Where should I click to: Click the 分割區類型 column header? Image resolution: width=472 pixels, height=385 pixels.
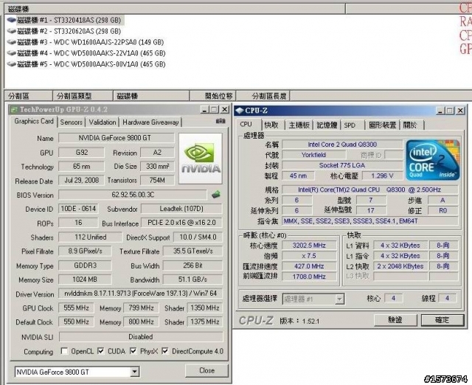pos(83,96)
